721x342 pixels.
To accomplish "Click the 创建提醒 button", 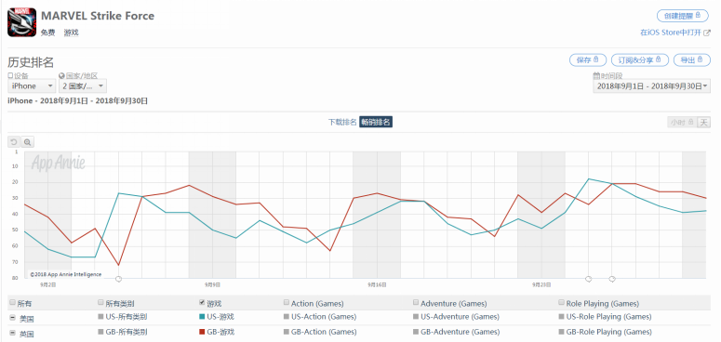I will (682, 16).
